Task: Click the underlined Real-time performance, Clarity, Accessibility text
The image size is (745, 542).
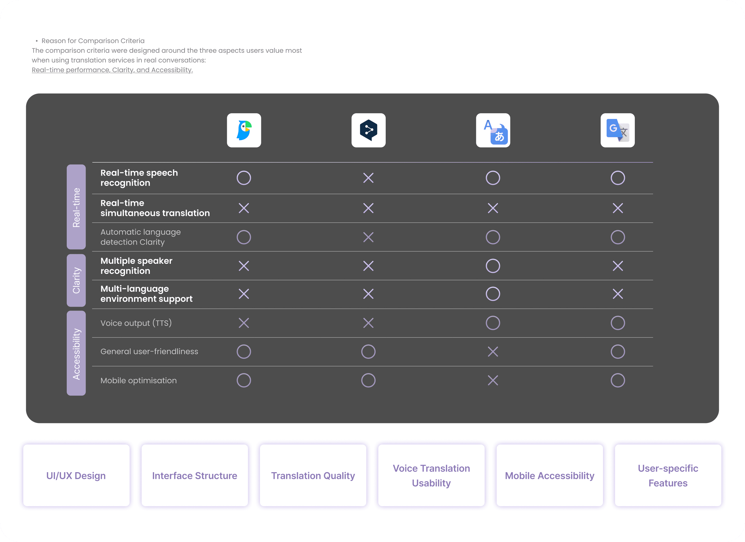Action: point(112,70)
